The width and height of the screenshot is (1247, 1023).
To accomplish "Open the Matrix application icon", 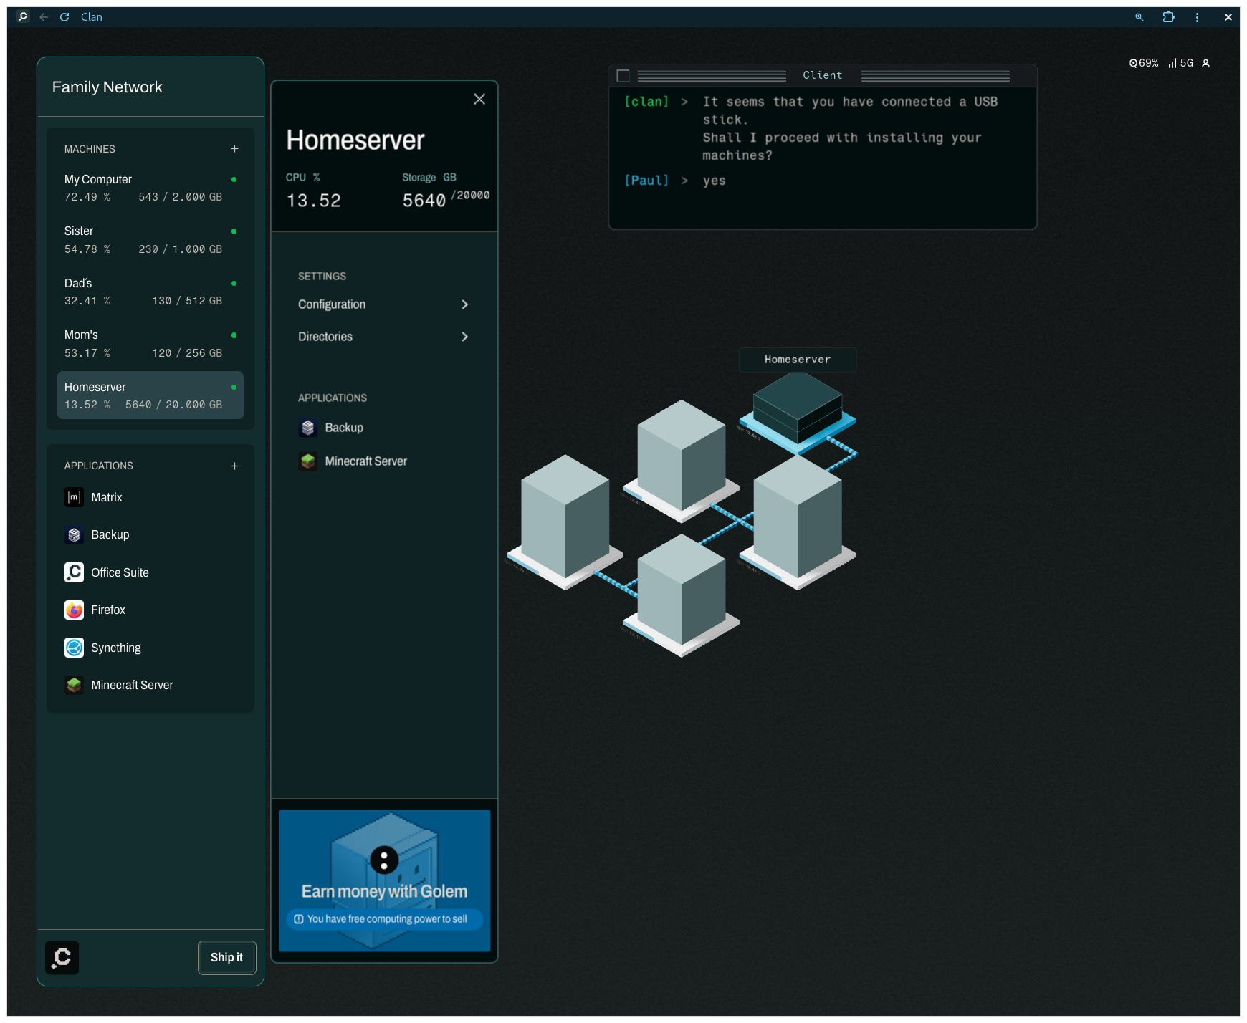I will tap(74, 497).
